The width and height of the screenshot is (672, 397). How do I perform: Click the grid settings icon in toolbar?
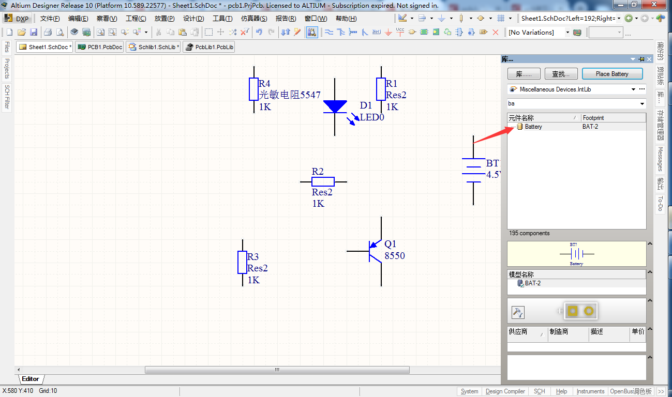click(x=501, y=18)
